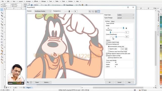Switch to the Colors tab in PowerTRACE
This screenshot has width=162, height=91.
tap(113, 21)
